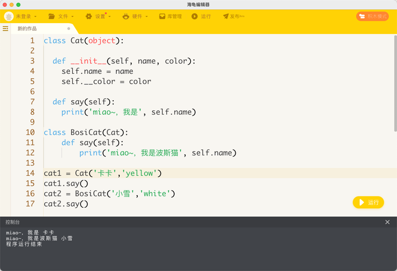Screen dimensions: 397x271
Task: Click line number 17 in gutter
Action: [30, 204]
